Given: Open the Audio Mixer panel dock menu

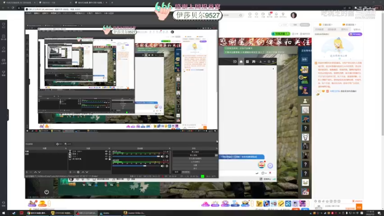Looking at the screenshot, I should coord(169,148).
